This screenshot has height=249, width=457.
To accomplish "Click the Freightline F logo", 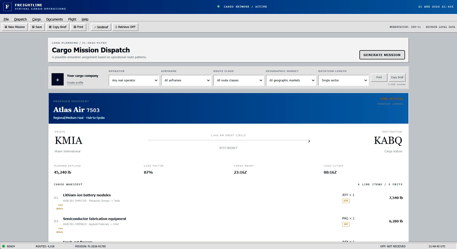I will pyautogui.click(x=7, y=7).
